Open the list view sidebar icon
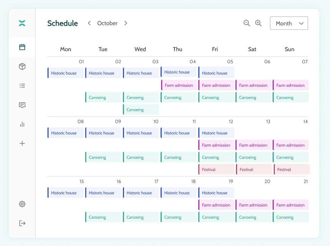Viewport: 330px width, 246px height. pos(22,86)
